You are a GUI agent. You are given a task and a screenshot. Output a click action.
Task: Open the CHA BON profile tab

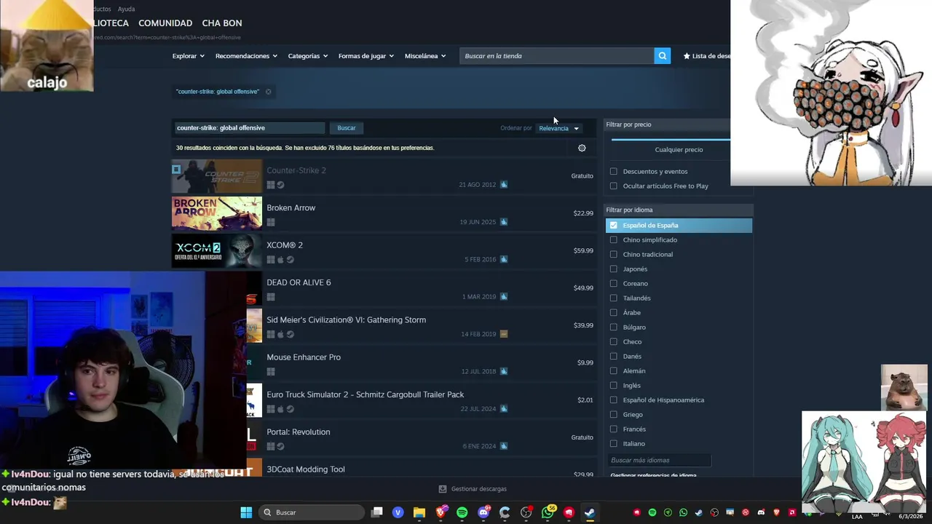[222, 23]
